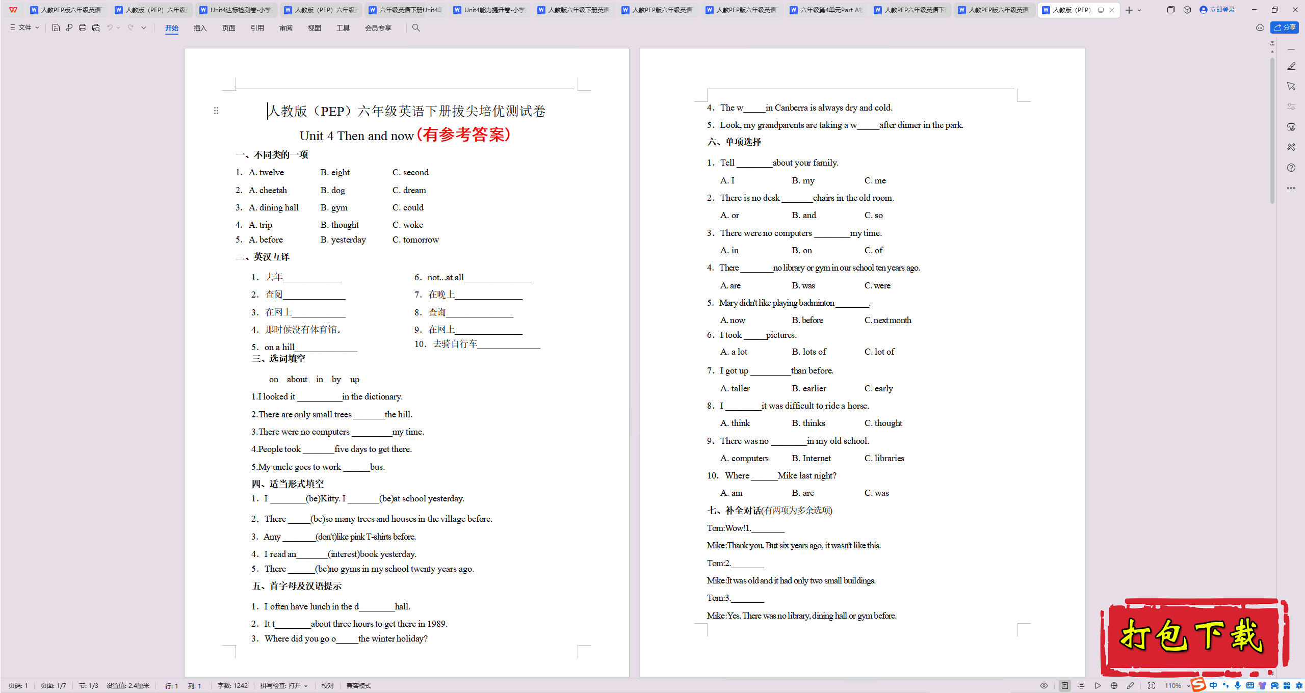
Task: Click the toolbox icon in right sidebar
Action: coord(1291,147)
